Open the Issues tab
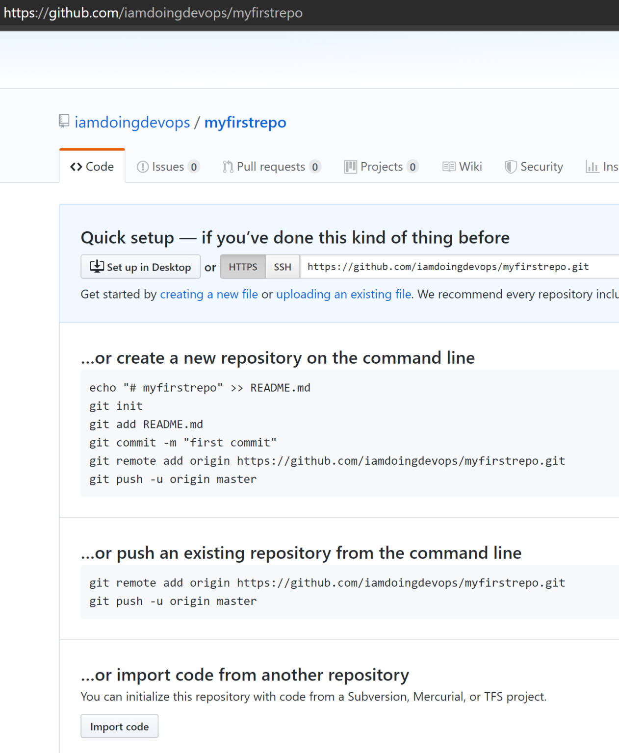The width and height of the screenshot is (619, 753). tap(168, 167)
